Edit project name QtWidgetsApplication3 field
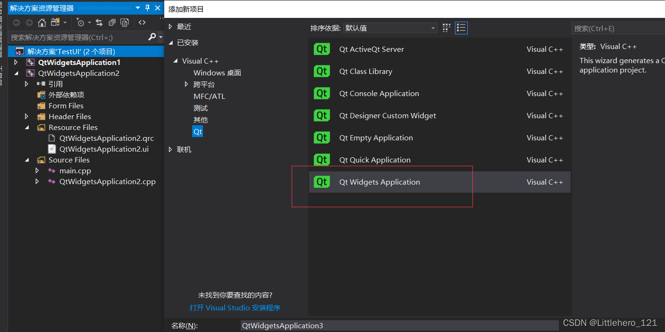The image size is (665, 332). [399, 325]
